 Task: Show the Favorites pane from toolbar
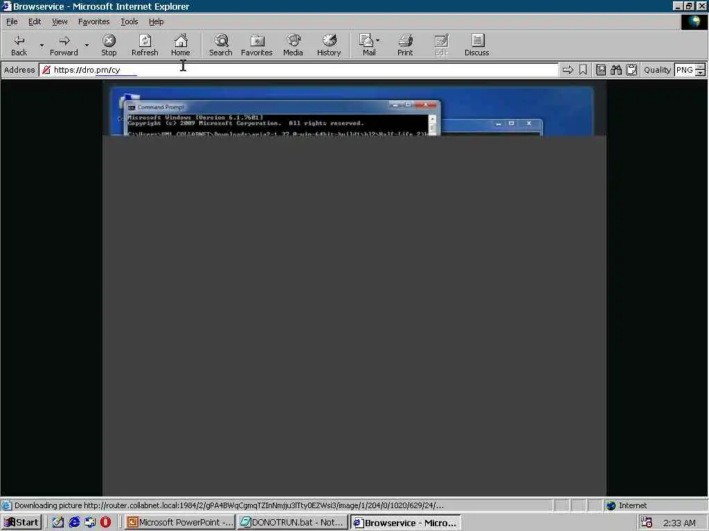click(x=256, y=45)
